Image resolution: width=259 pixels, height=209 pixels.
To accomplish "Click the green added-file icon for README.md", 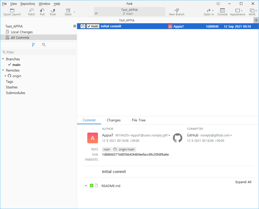I will (x=92, y=185).
